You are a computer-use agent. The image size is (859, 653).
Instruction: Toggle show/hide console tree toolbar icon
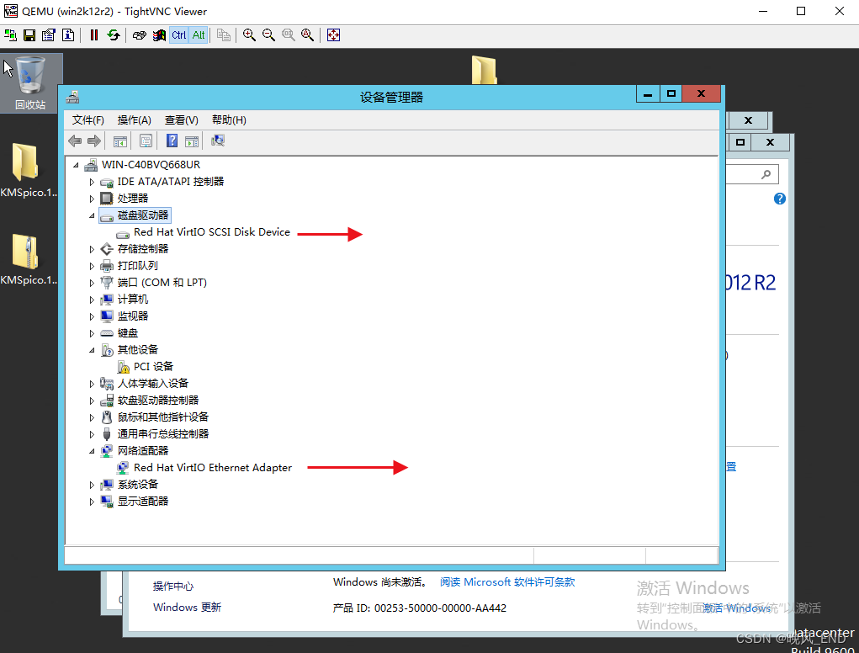[120, 141]
